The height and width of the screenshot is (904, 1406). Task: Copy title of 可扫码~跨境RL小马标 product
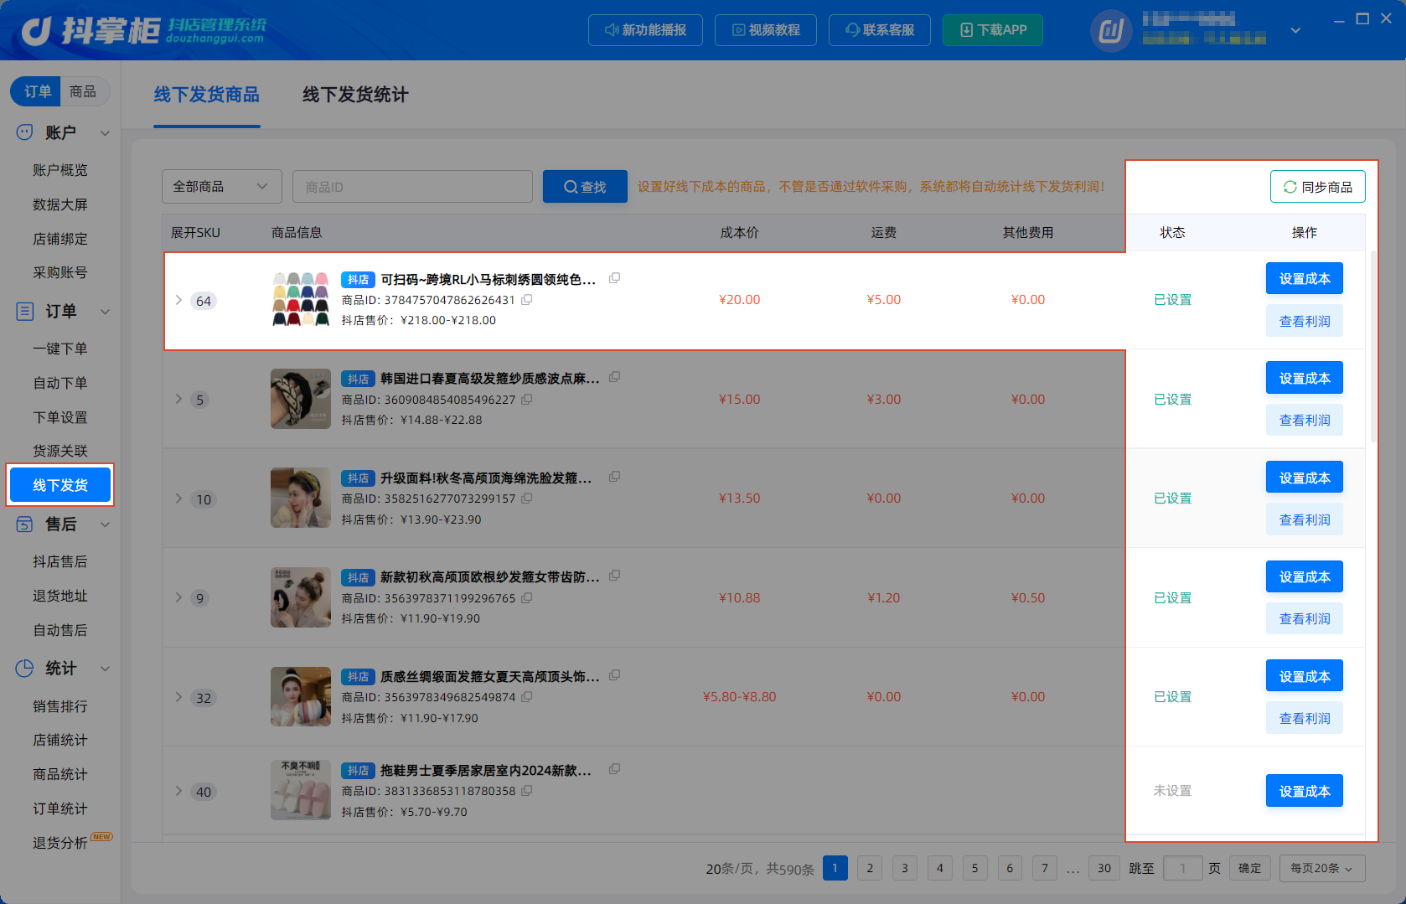614,278
